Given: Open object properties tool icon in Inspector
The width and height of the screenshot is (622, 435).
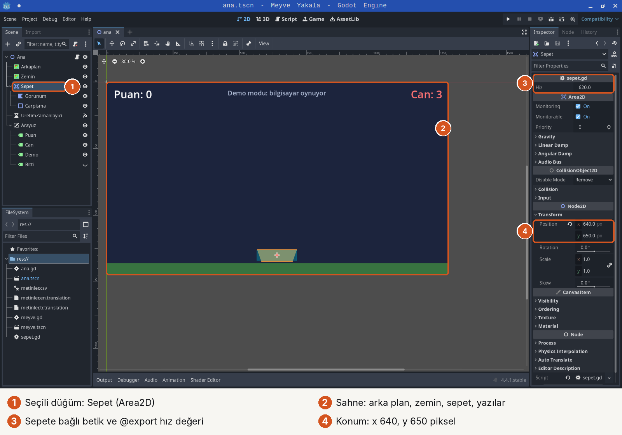Looking at the screenshot, I should (x=614, y=66).
